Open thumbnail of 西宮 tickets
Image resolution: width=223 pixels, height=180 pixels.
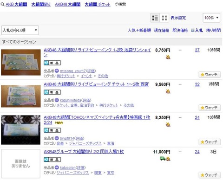(x=21, y=96)
